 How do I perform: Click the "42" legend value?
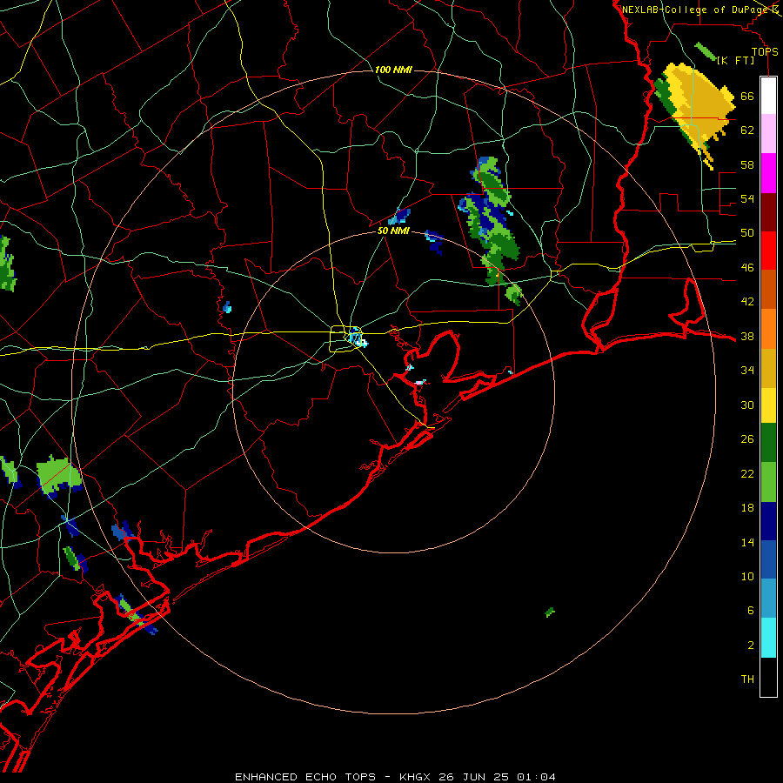pos(747,302)
